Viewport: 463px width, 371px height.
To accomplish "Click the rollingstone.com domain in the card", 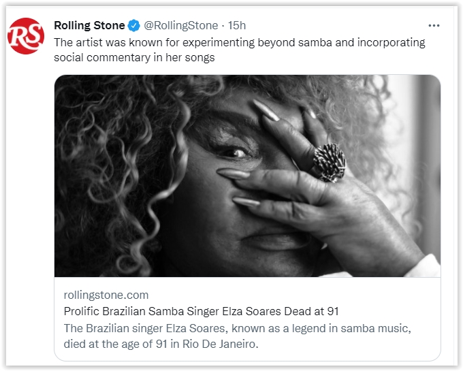I will click(x=106, y=295).
